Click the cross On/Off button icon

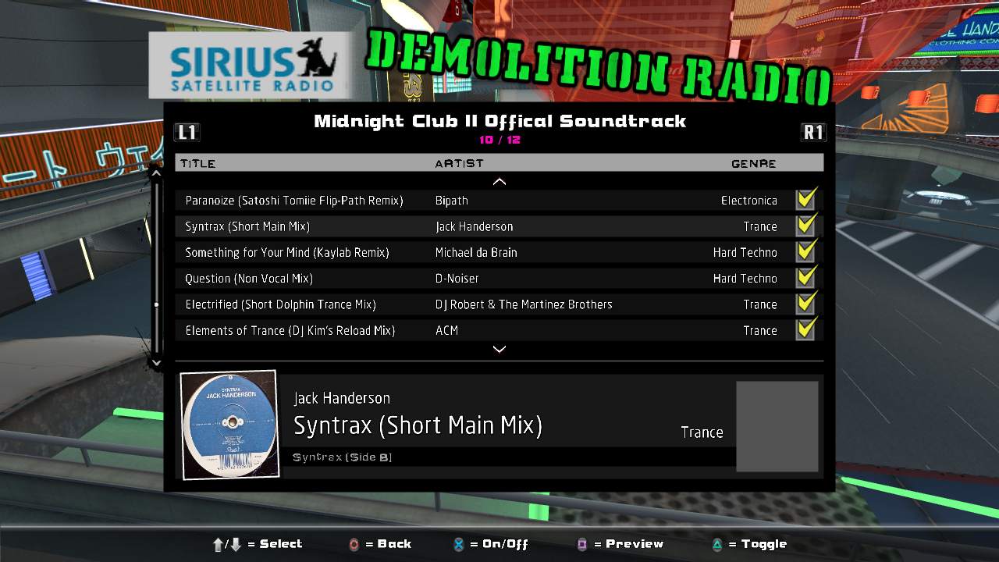tap(460, 545)
